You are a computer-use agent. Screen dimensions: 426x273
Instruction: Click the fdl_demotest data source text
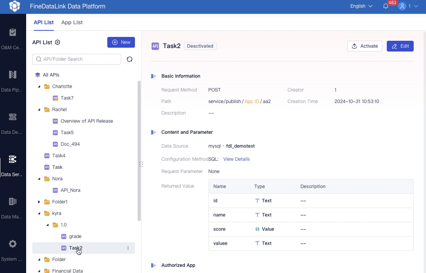pyautogui.click(x=240, y=146)
